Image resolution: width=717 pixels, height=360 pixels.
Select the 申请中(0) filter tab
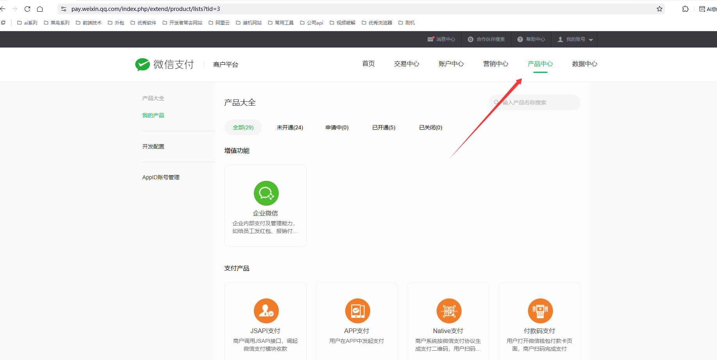[337, 127]
